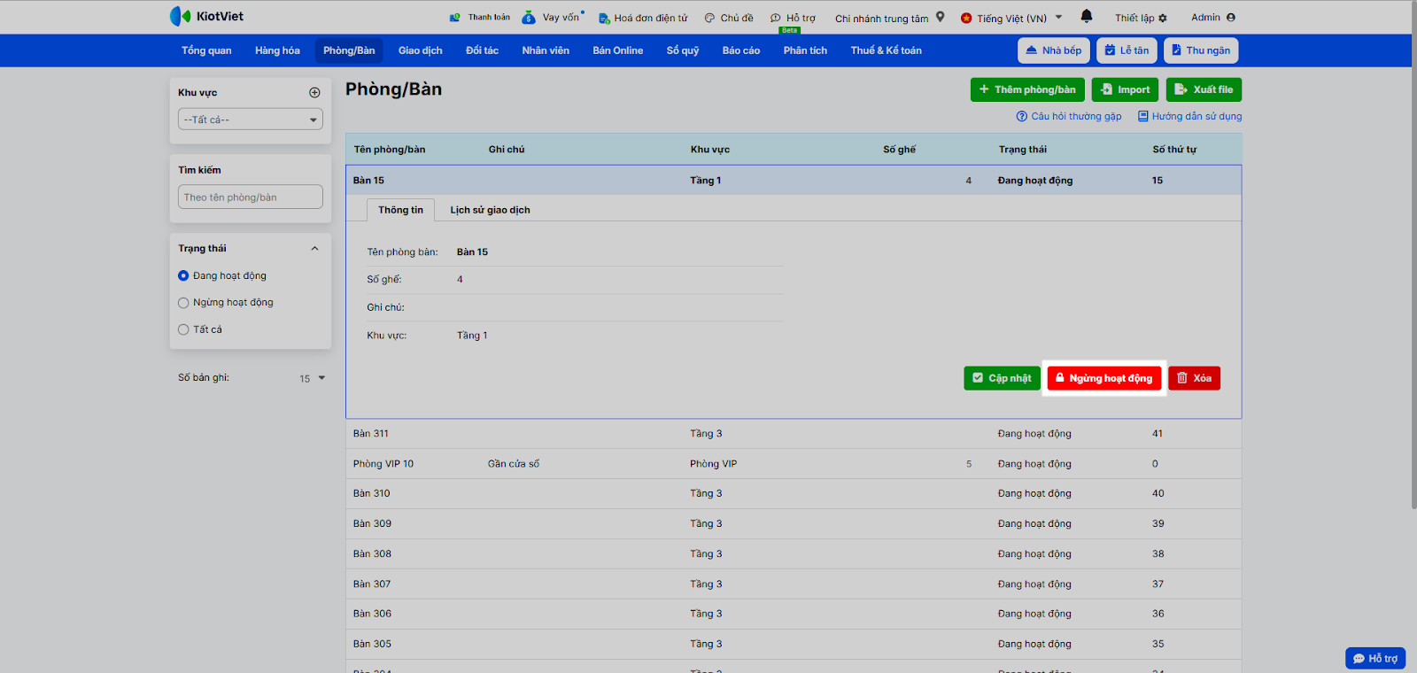Select the Bàn 309 row
This screenshot has width=1417, height=673.
click(794, 523)
